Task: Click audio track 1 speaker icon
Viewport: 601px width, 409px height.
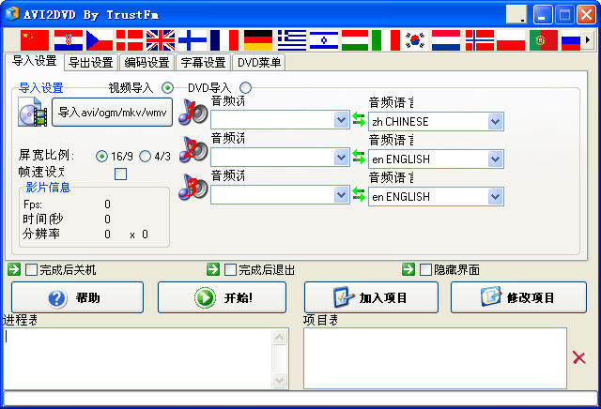Action: (x=193, y=112)
